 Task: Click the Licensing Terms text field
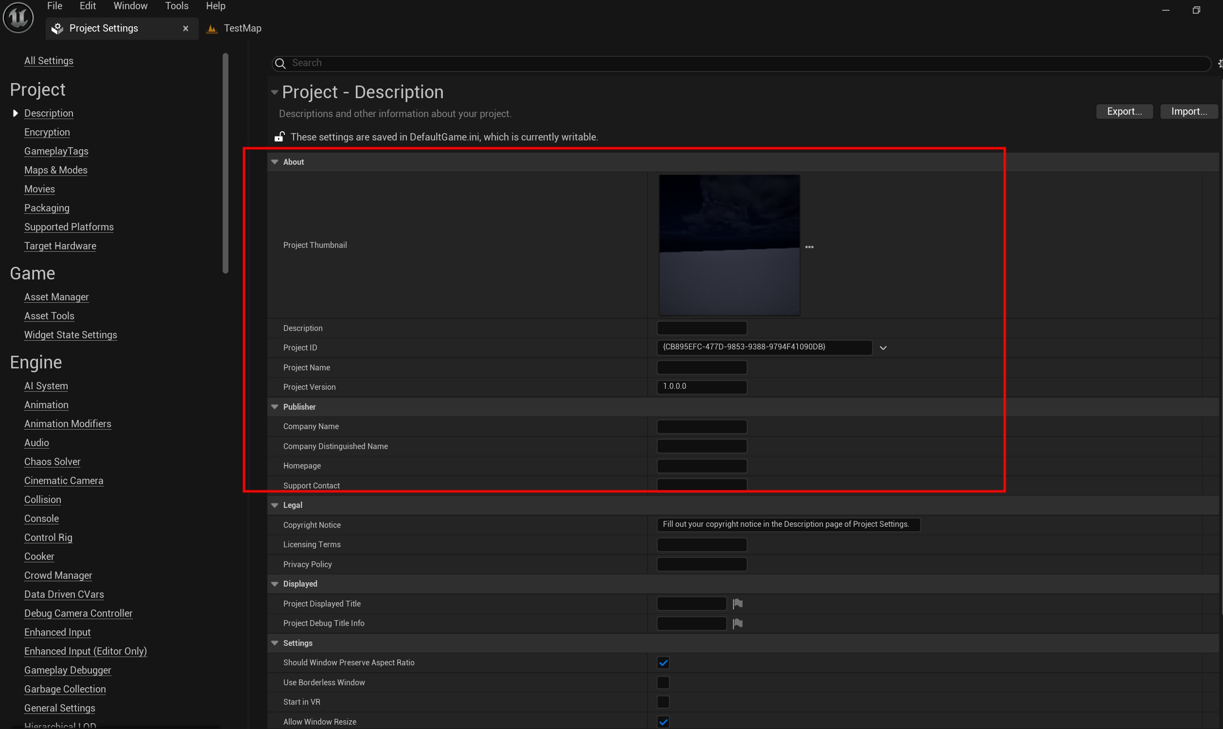tap(702, 545)
